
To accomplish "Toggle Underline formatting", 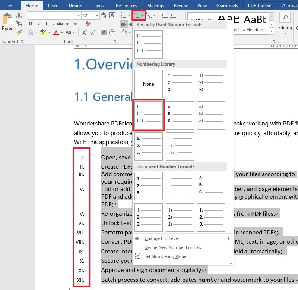I will point(47,24).
